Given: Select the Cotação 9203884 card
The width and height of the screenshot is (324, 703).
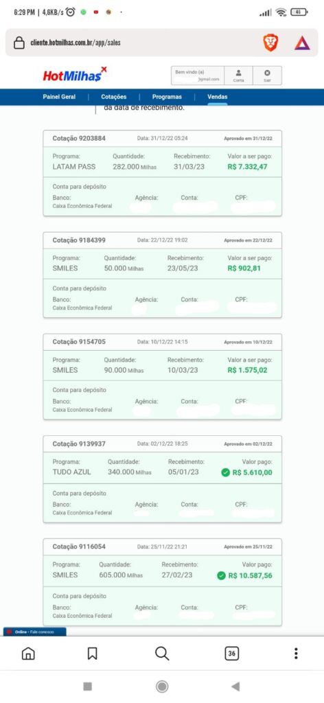Looking at the screenshot, I should [162, 173].
